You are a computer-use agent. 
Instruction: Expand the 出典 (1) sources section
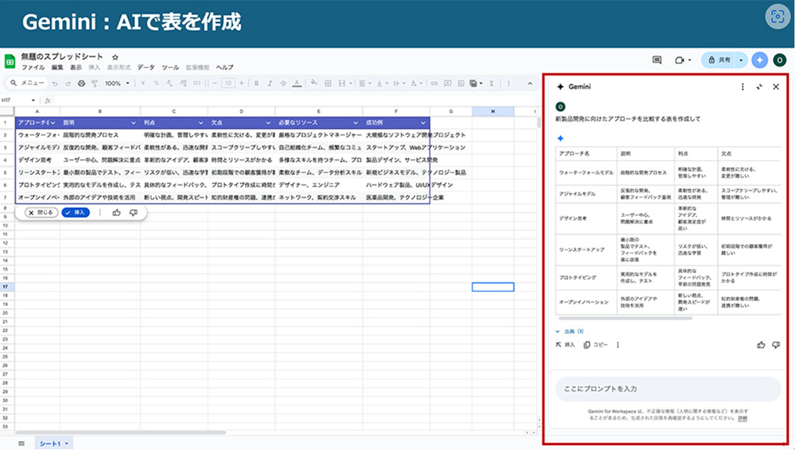[570, 332]
